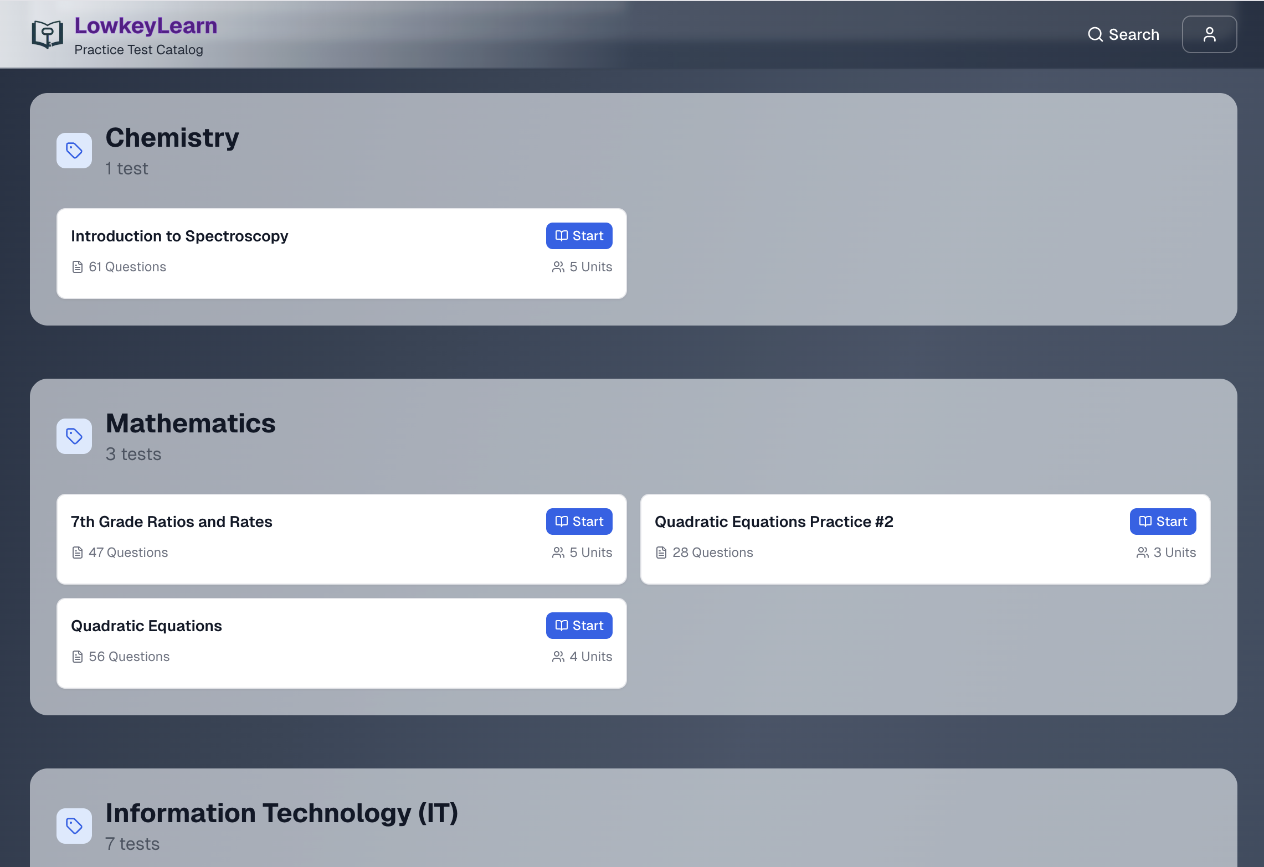Click the Mathematics category tag icon
The width and height of the screenshot is (1264, 867).
[x=74, y=436]
